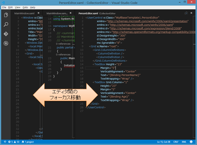Click the diamond icon at status bar start
Screen dimensions: 197x145
click(5, 142)
